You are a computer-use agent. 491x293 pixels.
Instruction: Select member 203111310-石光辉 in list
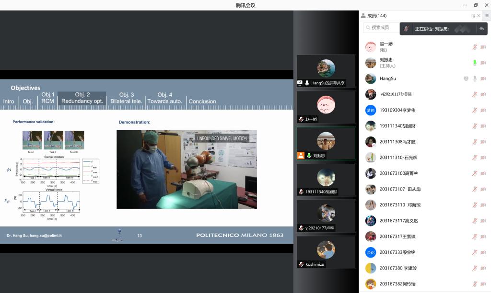(x=397, y=158)
